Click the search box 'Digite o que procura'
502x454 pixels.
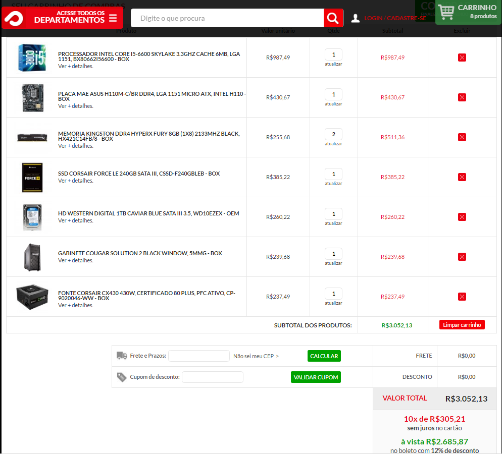(227, 18)
